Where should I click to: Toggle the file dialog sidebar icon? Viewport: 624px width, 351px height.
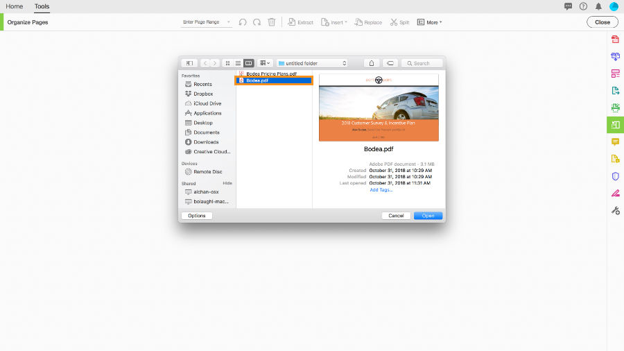pyautogui.click(x=189, y=63)
